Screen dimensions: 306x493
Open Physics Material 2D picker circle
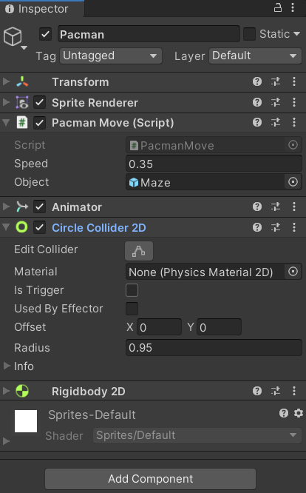coord(293,272)
